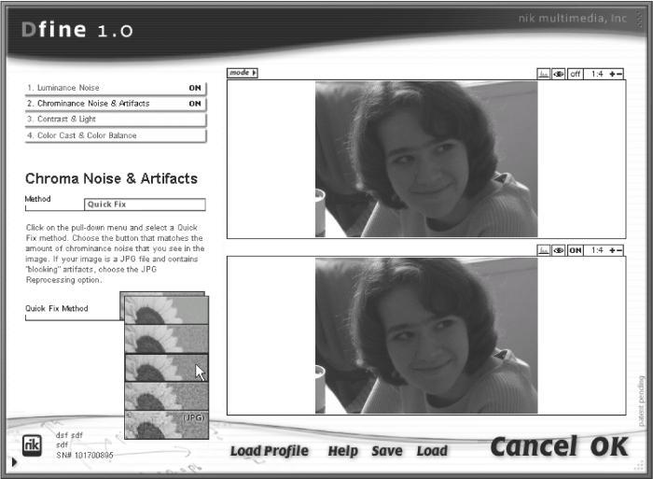
Task: Select the first Quick Fix sunflower thumbnail
Action: 166,310
